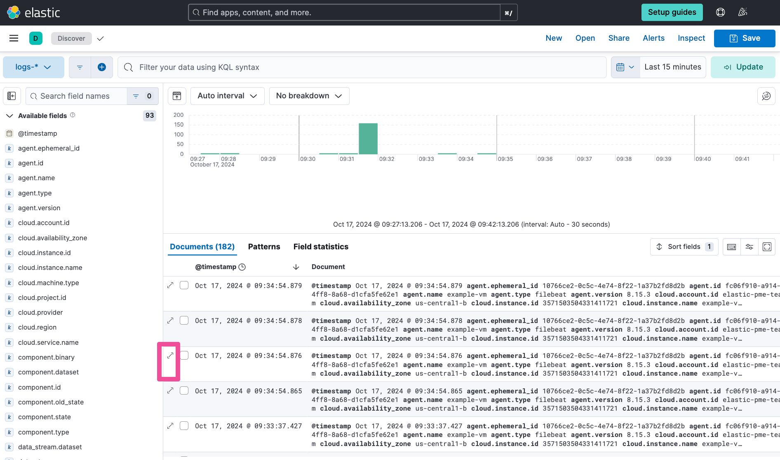
Task: Open the help lifebuoy icon
Action: click(720, 12)
